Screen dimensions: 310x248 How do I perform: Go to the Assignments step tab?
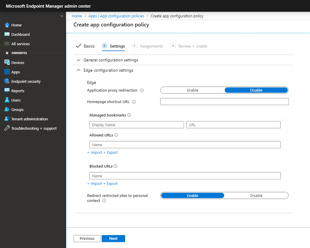[151, 46]
